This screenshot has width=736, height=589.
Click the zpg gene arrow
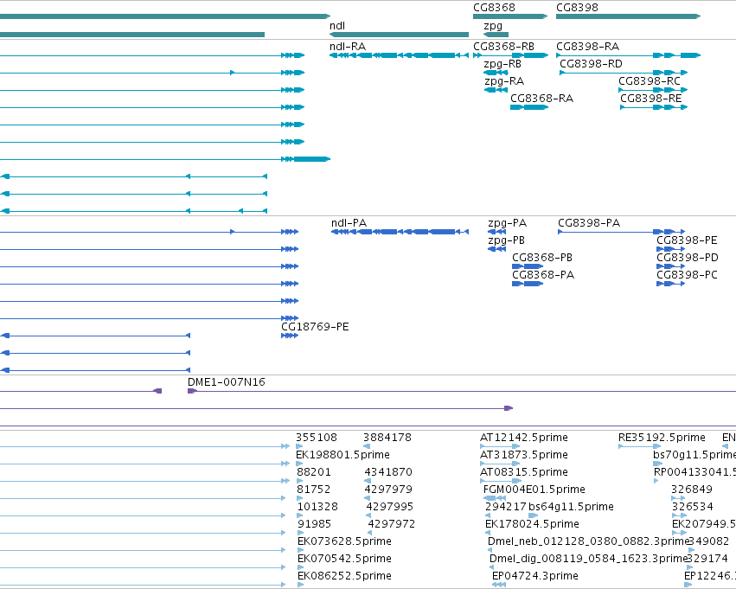496,35
